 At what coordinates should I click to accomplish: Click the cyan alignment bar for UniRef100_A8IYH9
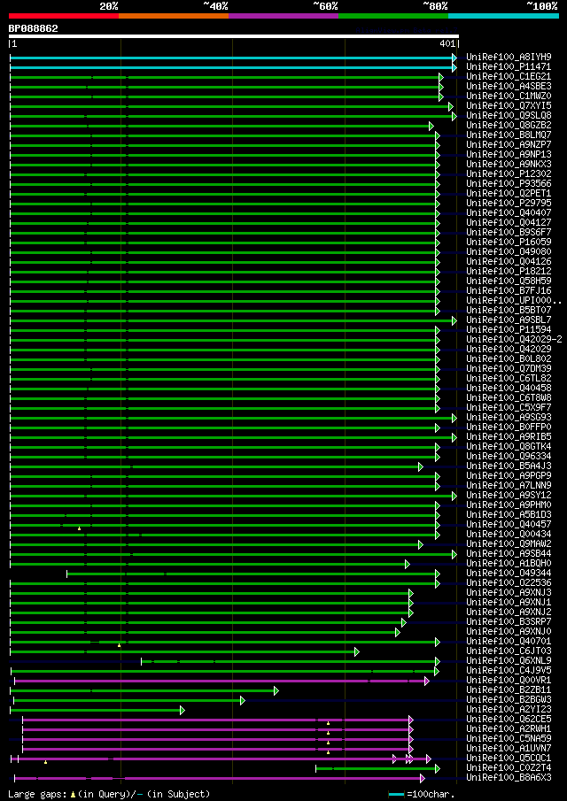pos(231,58)
